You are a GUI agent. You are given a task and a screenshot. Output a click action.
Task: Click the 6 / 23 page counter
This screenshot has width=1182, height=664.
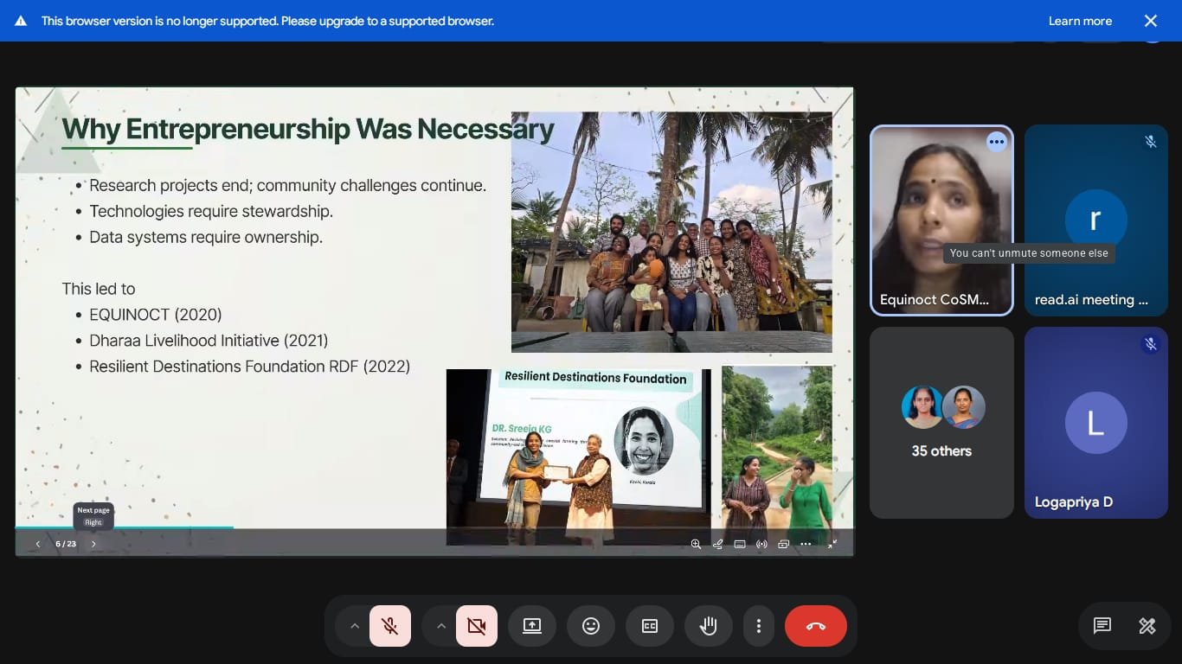[66, 544]
